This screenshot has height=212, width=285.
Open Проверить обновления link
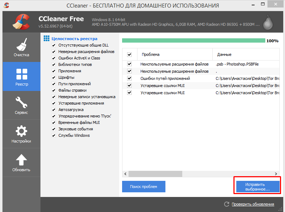tap(253, 204)
